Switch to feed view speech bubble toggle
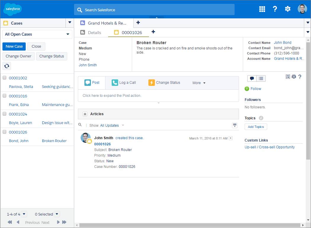Viewport: 311px width, 228px height. click(252, 78)
